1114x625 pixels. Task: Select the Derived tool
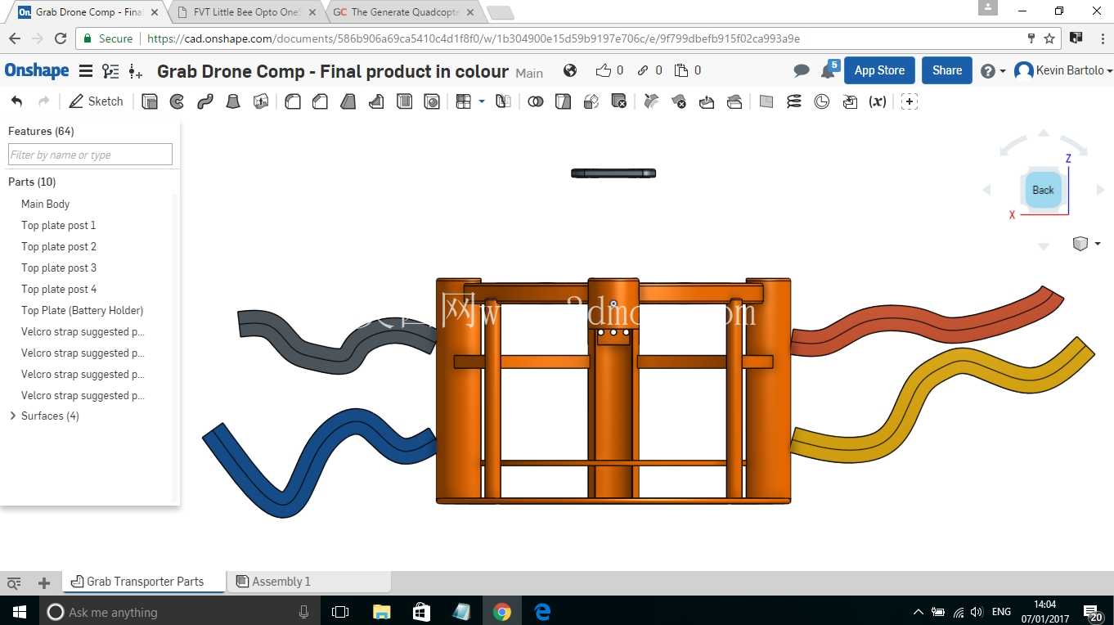point(850,101)
